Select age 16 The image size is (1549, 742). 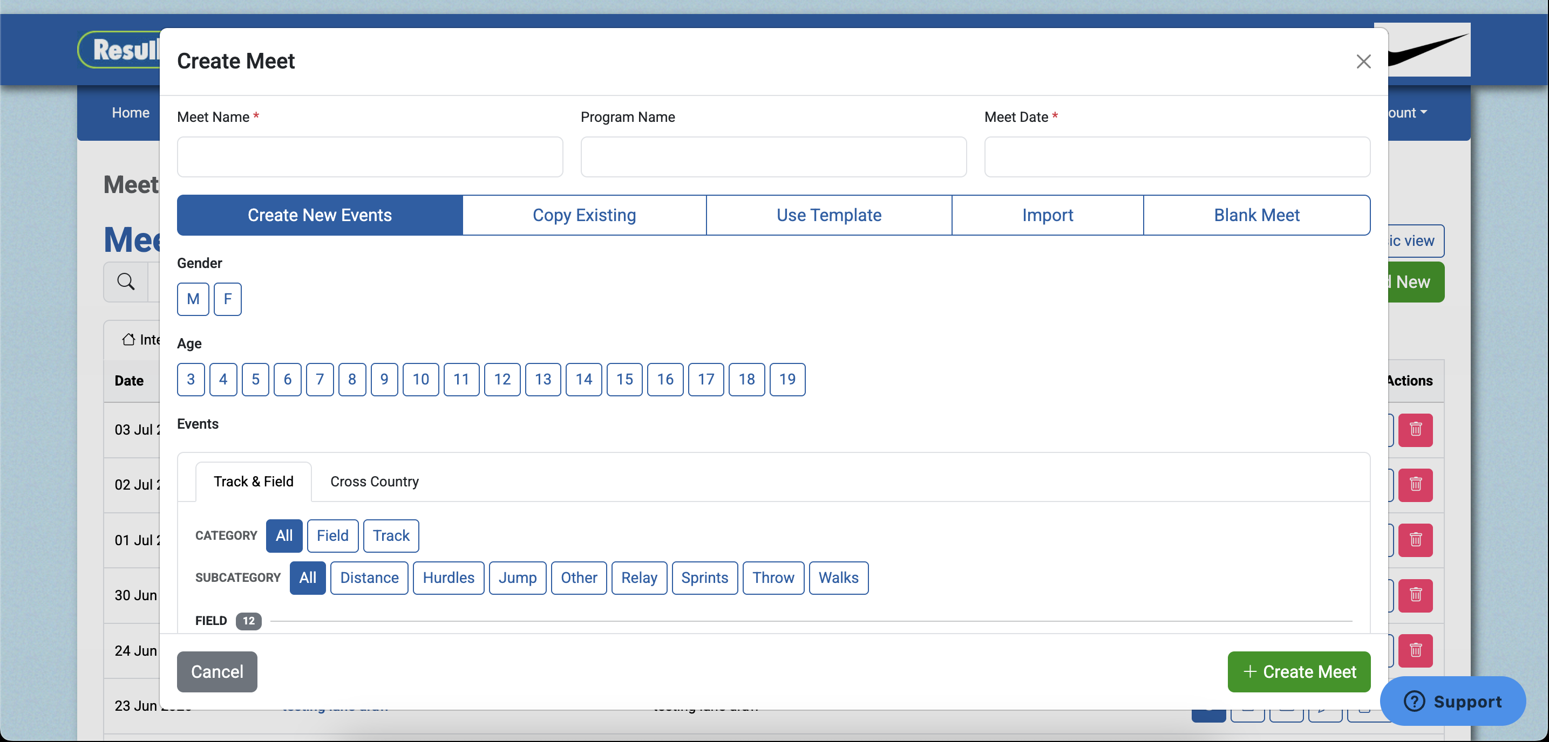click(x=665, y=379)
